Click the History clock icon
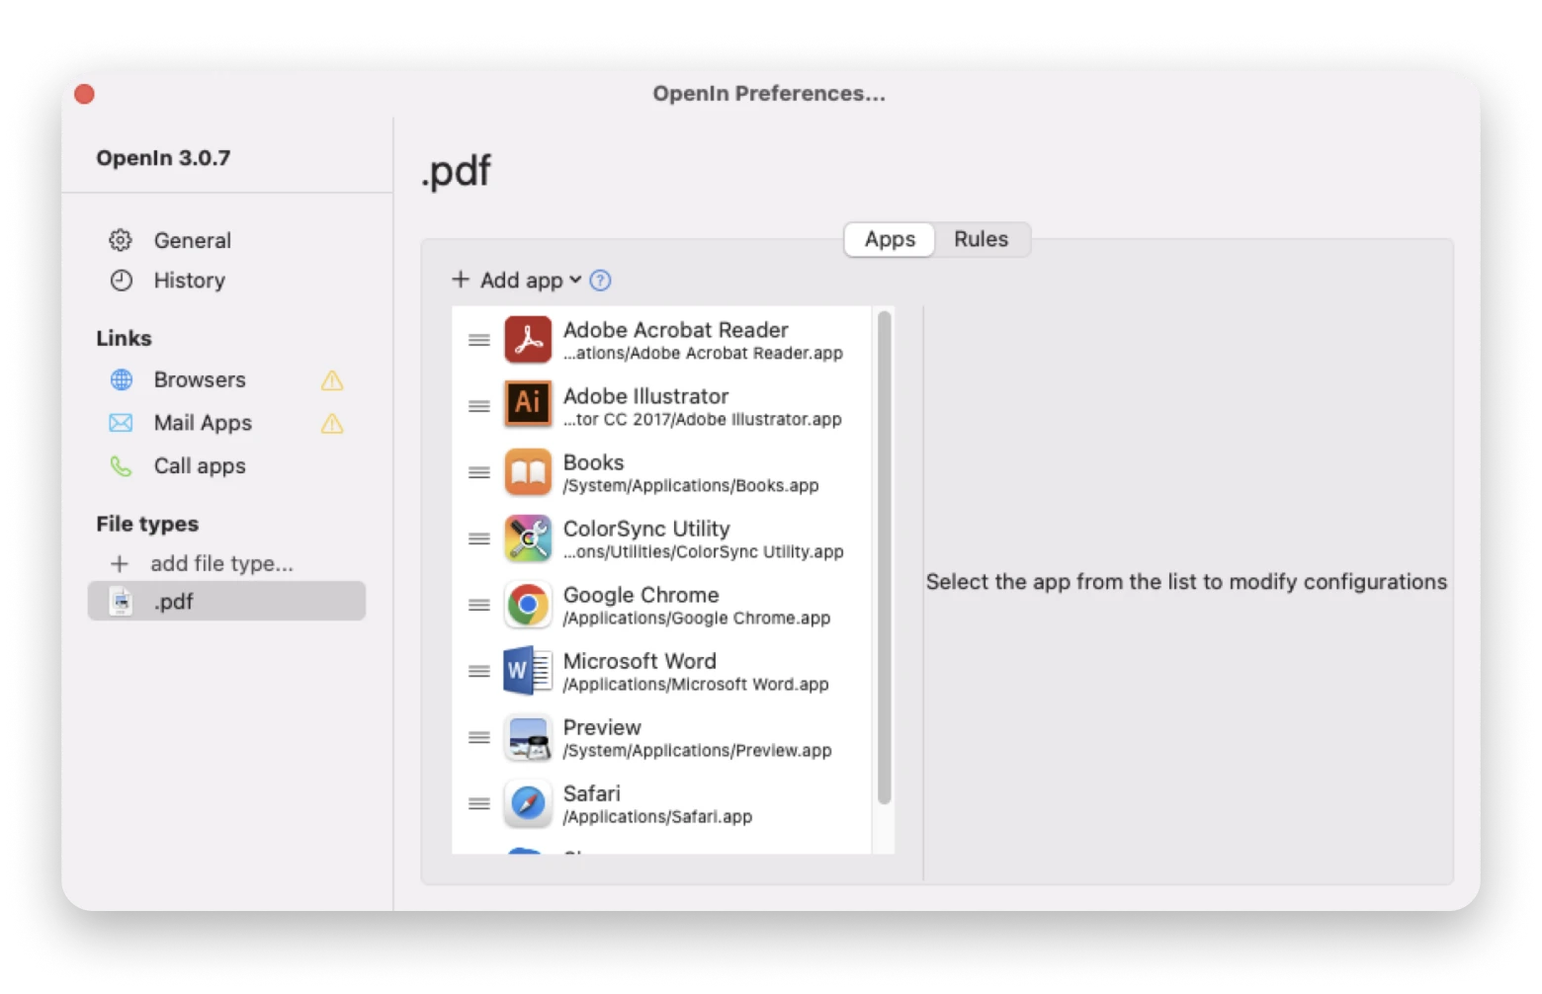The height and width of the screenshot is (994, 1542). 121,281
